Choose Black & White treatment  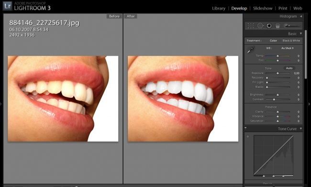pos(291,41)
